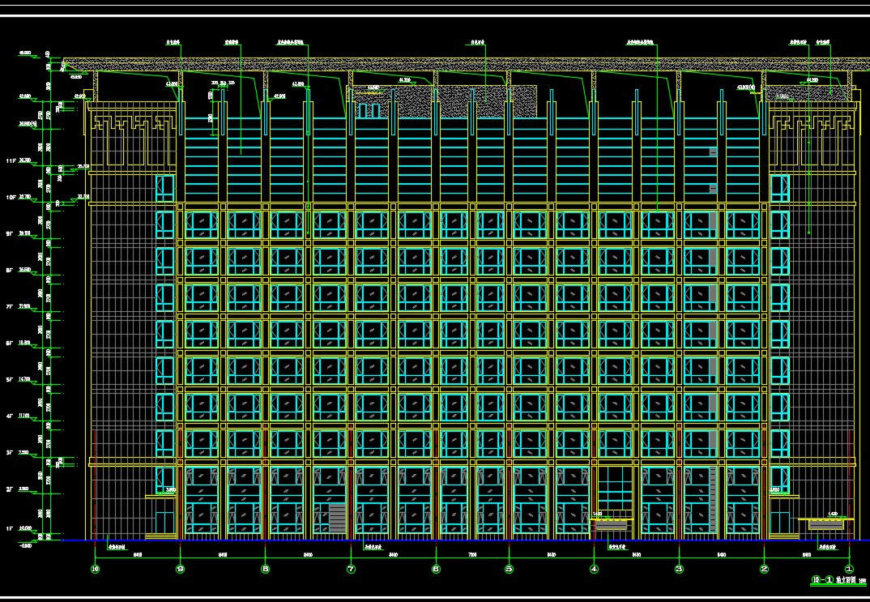Select the 7200 axis spacing dimension text
The width and height of the screenshot is (870, 602).
tap(473, 555)
